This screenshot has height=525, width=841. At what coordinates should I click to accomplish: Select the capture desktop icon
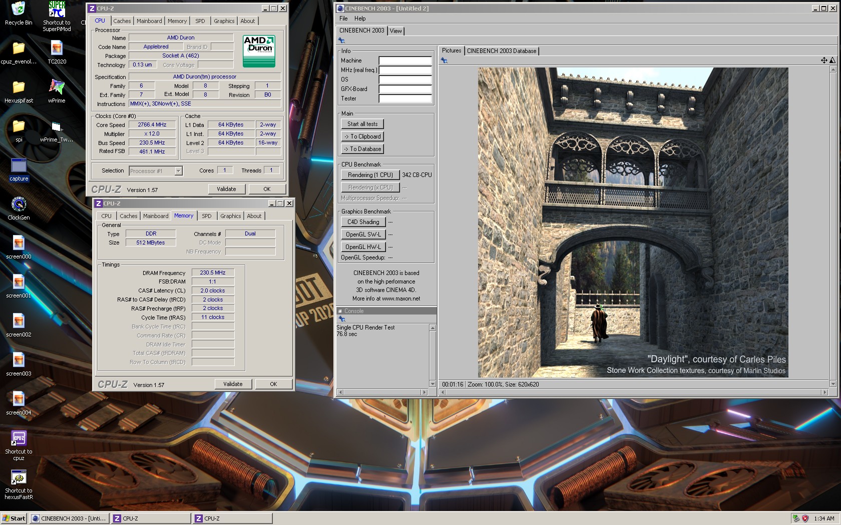pyautogui.click(x=19, y=169)
